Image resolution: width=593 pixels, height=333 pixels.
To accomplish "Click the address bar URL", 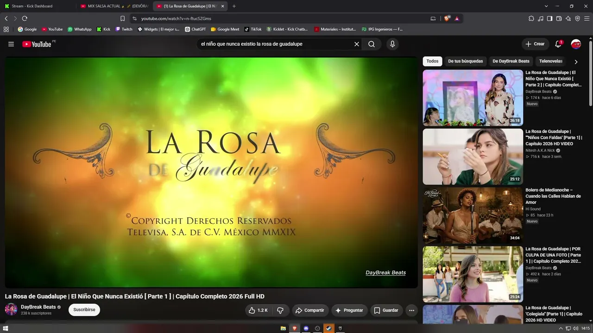I will [x=177, y=18].
